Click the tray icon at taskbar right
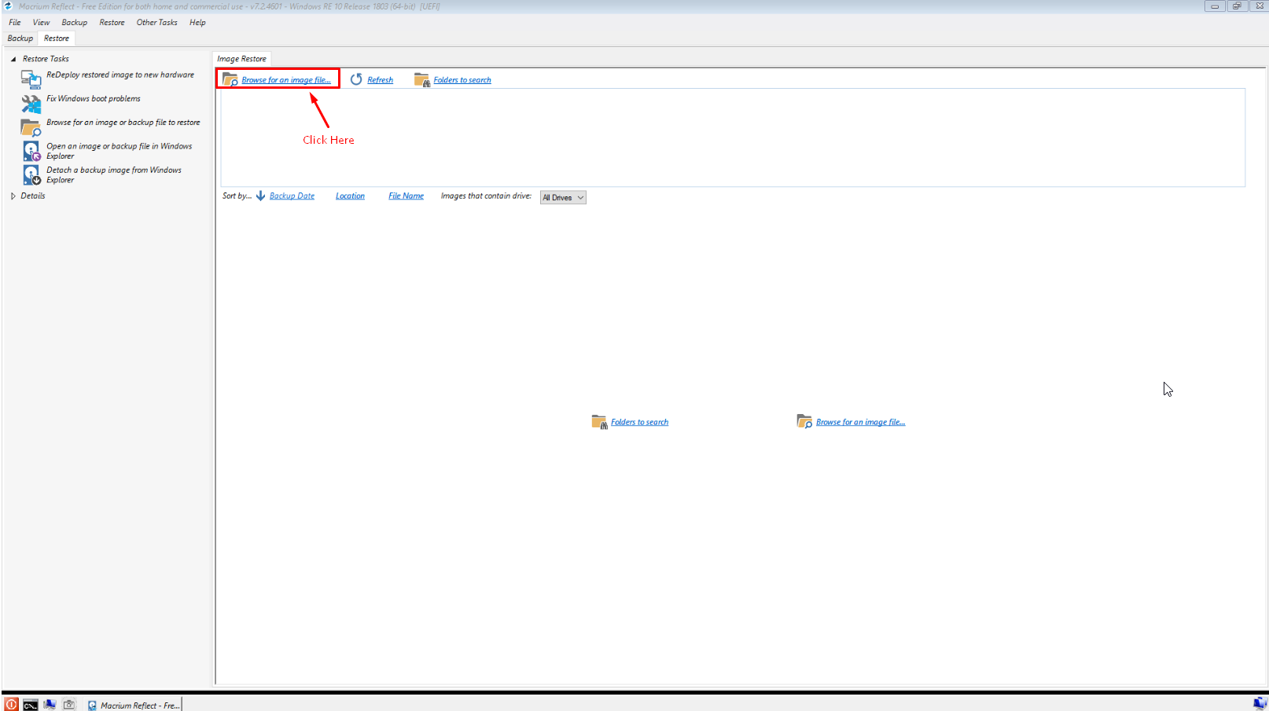 (1260, 704)
